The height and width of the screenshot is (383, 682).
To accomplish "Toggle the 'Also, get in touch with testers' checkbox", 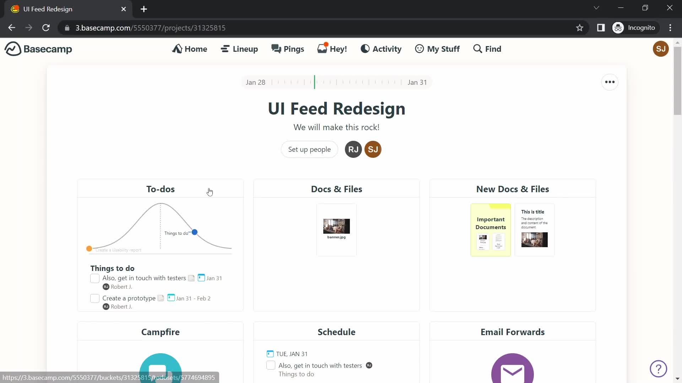I will pos(94,278).
